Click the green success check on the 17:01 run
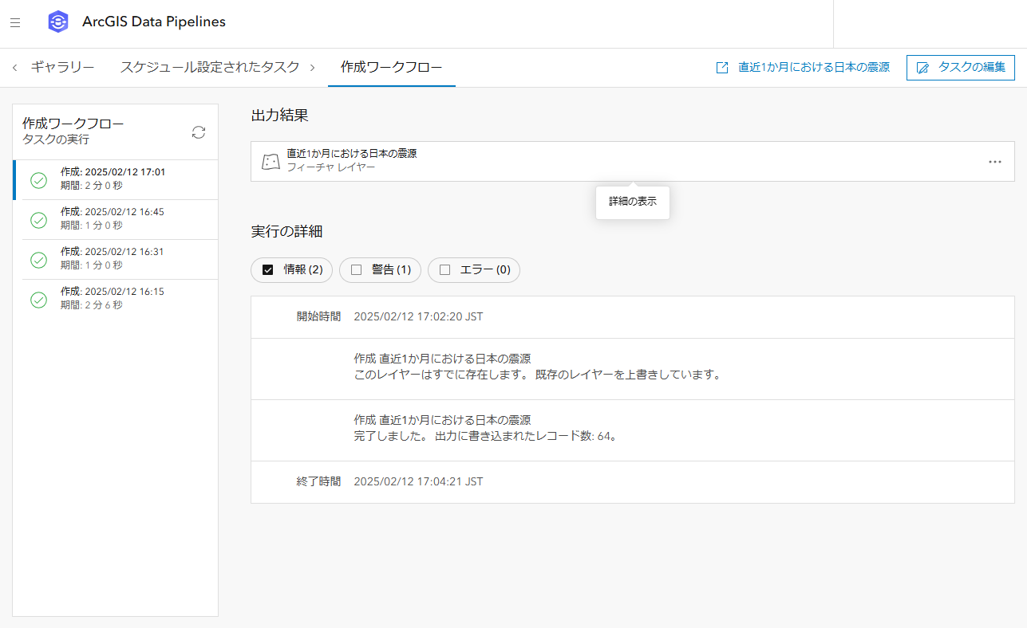The height and width of the screenshot is (628, 1027). pyautogui.click(x=38, y=180)
